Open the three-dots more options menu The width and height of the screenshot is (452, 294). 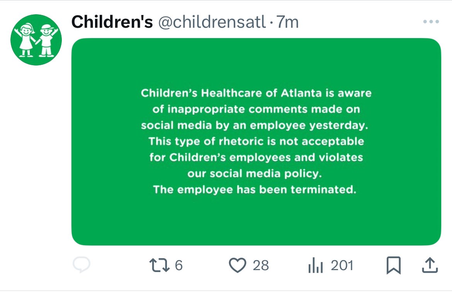431,22
